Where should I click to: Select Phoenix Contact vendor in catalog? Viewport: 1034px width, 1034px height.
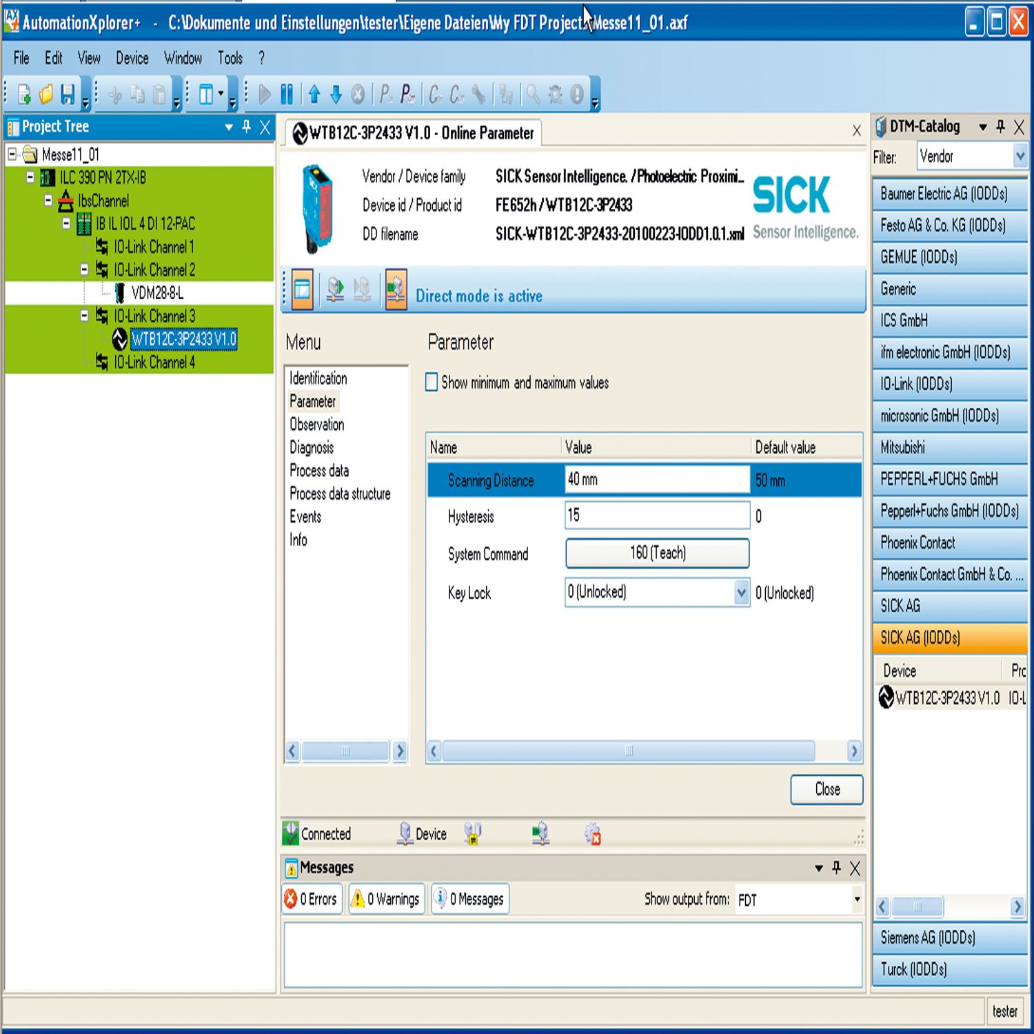point(950,543)
